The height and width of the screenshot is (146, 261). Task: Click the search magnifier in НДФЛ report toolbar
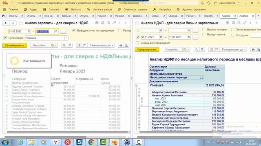pyautogui.click(x=197, y=49)
